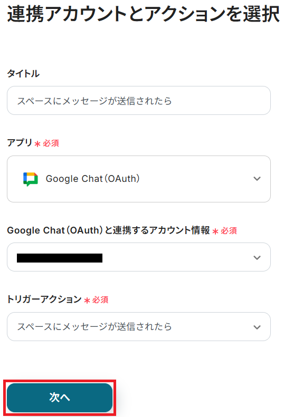Screen dimensions: 284x417
Task: Open the 連携するアカウント情報 dropdown
Action: (x=139, y=257)
